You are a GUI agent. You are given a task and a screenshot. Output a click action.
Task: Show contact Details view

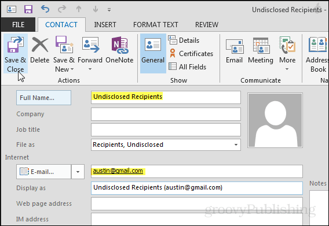point(184,40)
